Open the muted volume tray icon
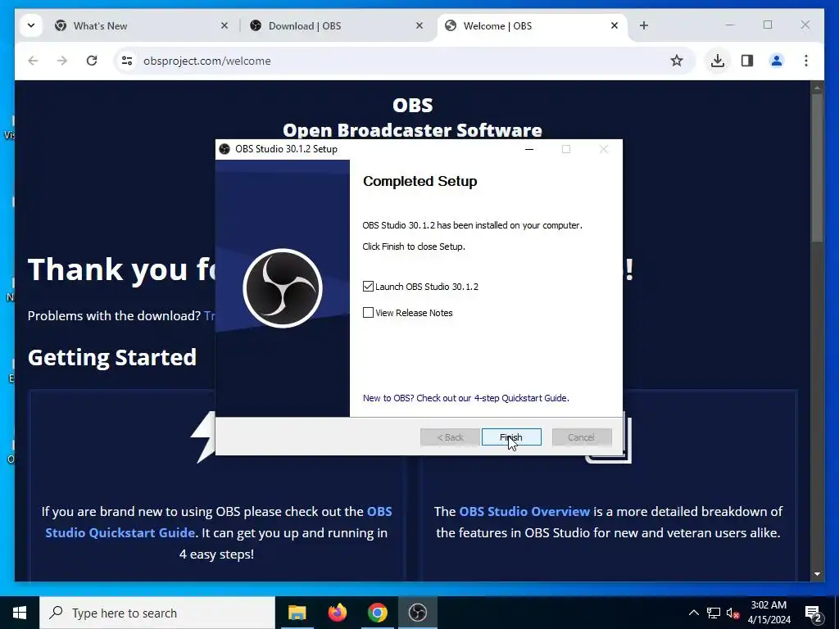 (x=733, y=613)
